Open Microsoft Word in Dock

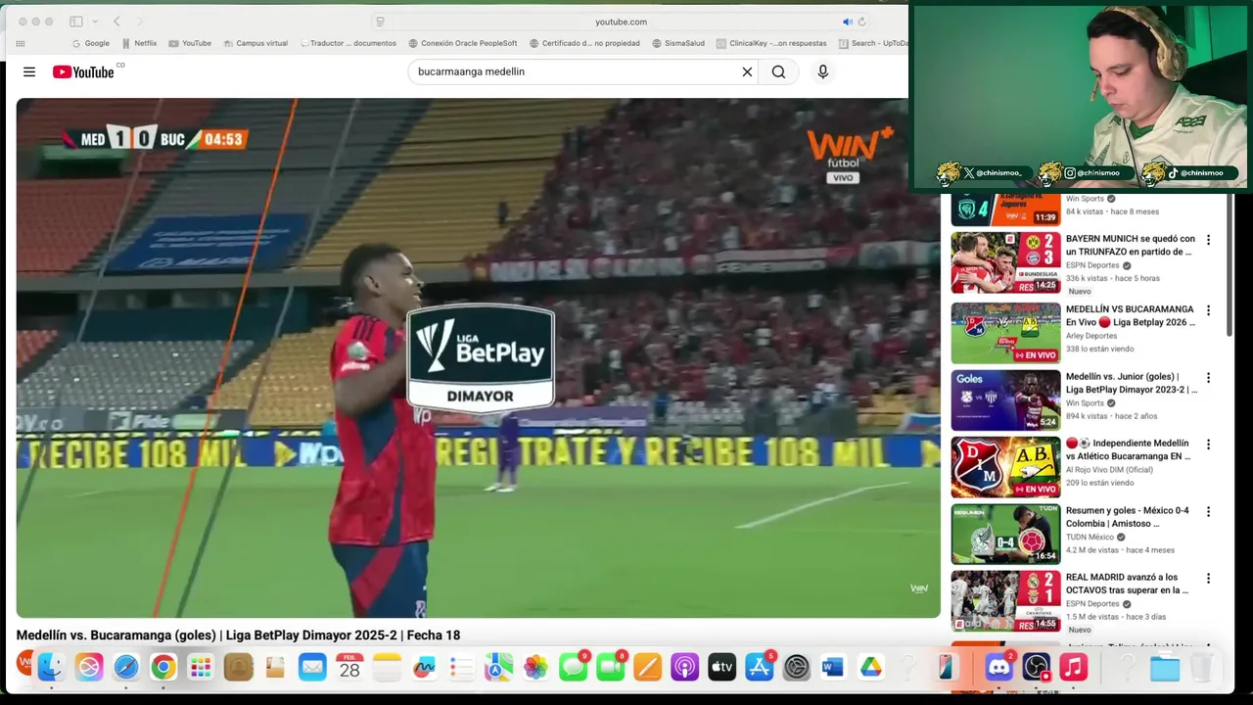point(833,668)
